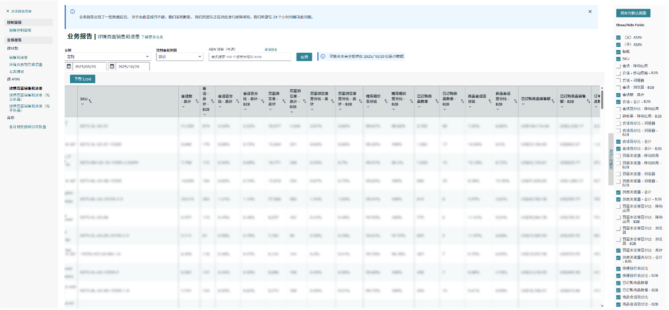Toggle the SKU field checkbox

tap(619, 59)
